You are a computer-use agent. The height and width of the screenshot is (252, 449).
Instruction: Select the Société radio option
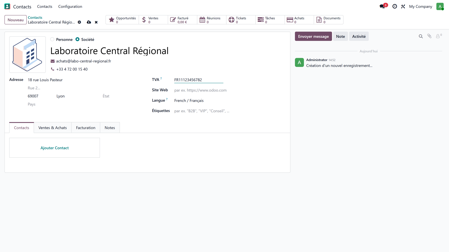[77, 39]
